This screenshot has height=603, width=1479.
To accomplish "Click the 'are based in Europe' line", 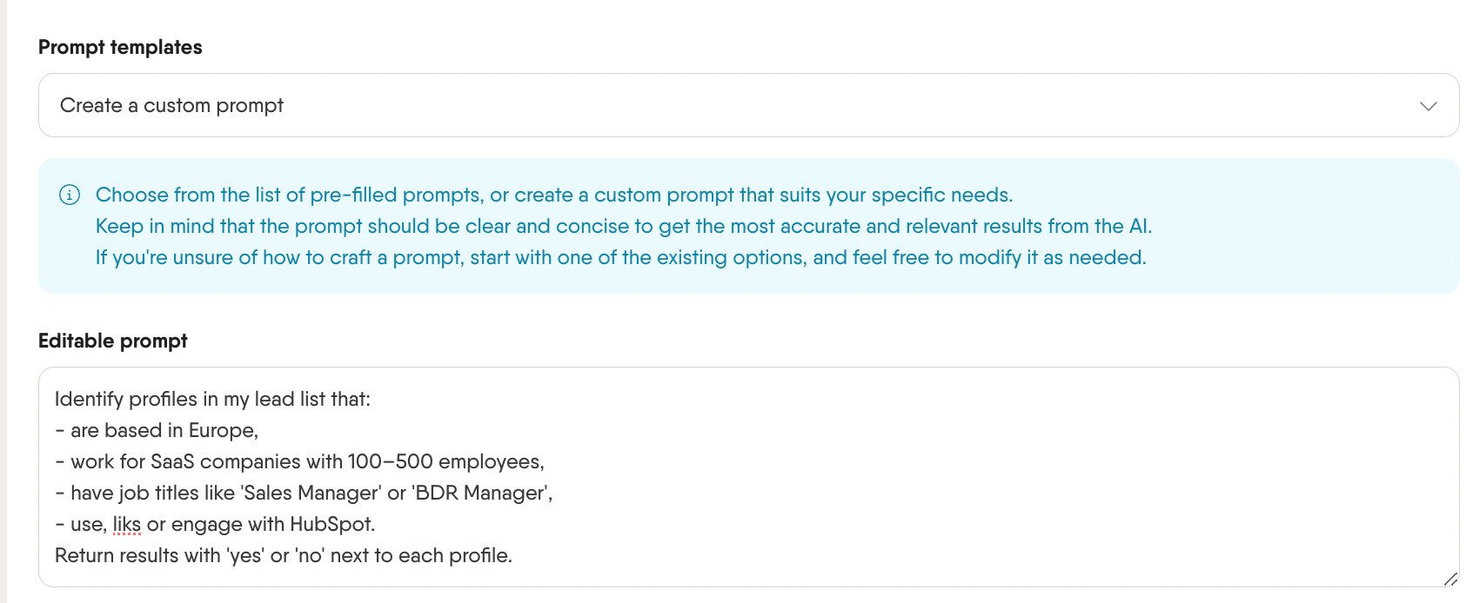I will click(x=157, y=430).
